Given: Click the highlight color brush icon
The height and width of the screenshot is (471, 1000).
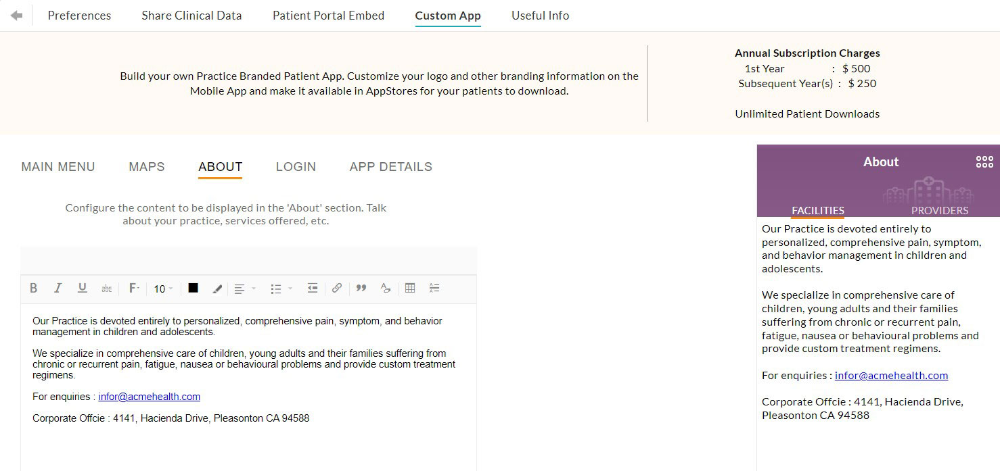Looking at the screenshot, I should [217, 289].
